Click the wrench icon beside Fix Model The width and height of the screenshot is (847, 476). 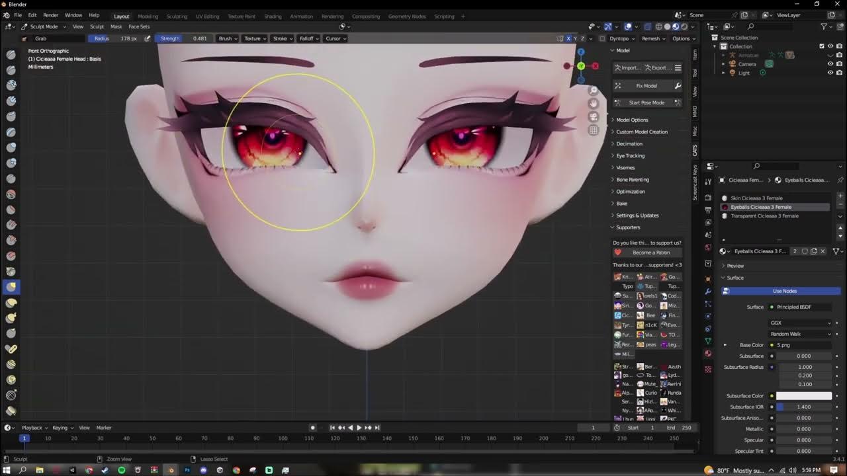click(678, 86)
